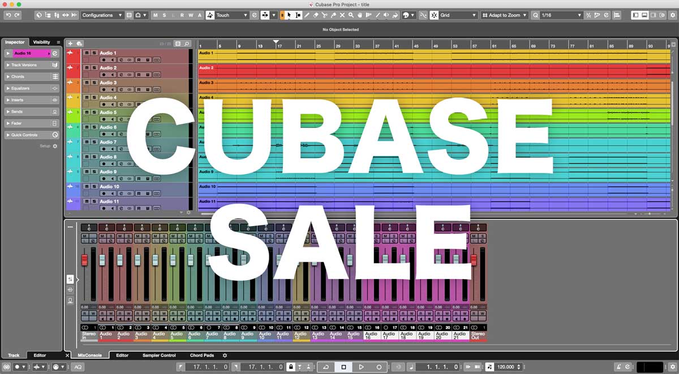The image size is (679, 374).
Task: Click the Undo arrow in the toolbar
Action: pos(8,15)
